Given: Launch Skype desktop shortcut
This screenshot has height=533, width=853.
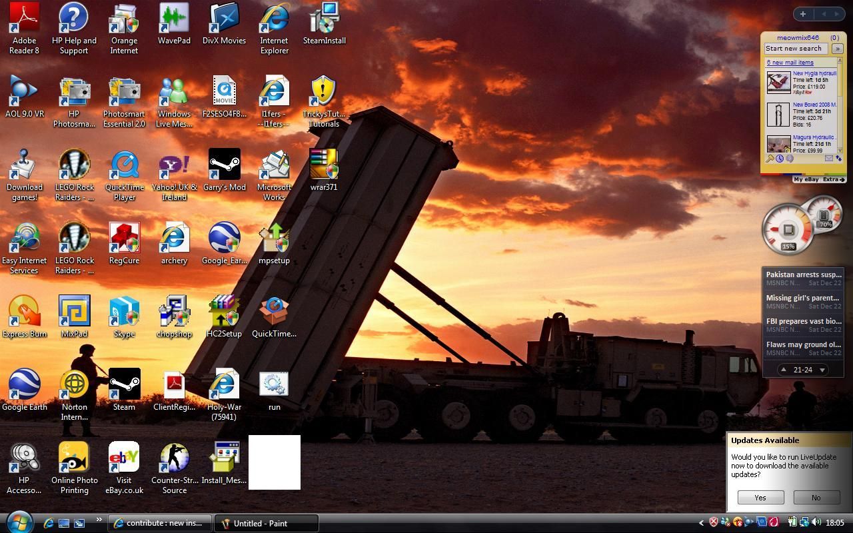Looking at the screenshot, I should pyautogui.click(x=124, y=317).
